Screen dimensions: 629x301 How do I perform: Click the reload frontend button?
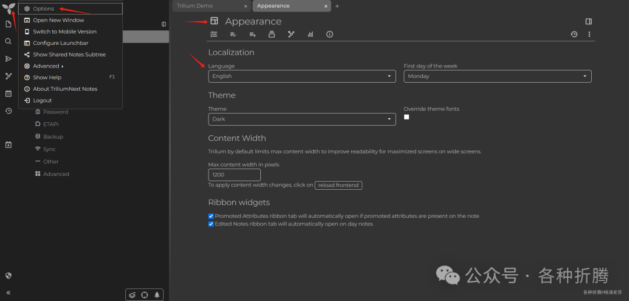tap(338, 186)
